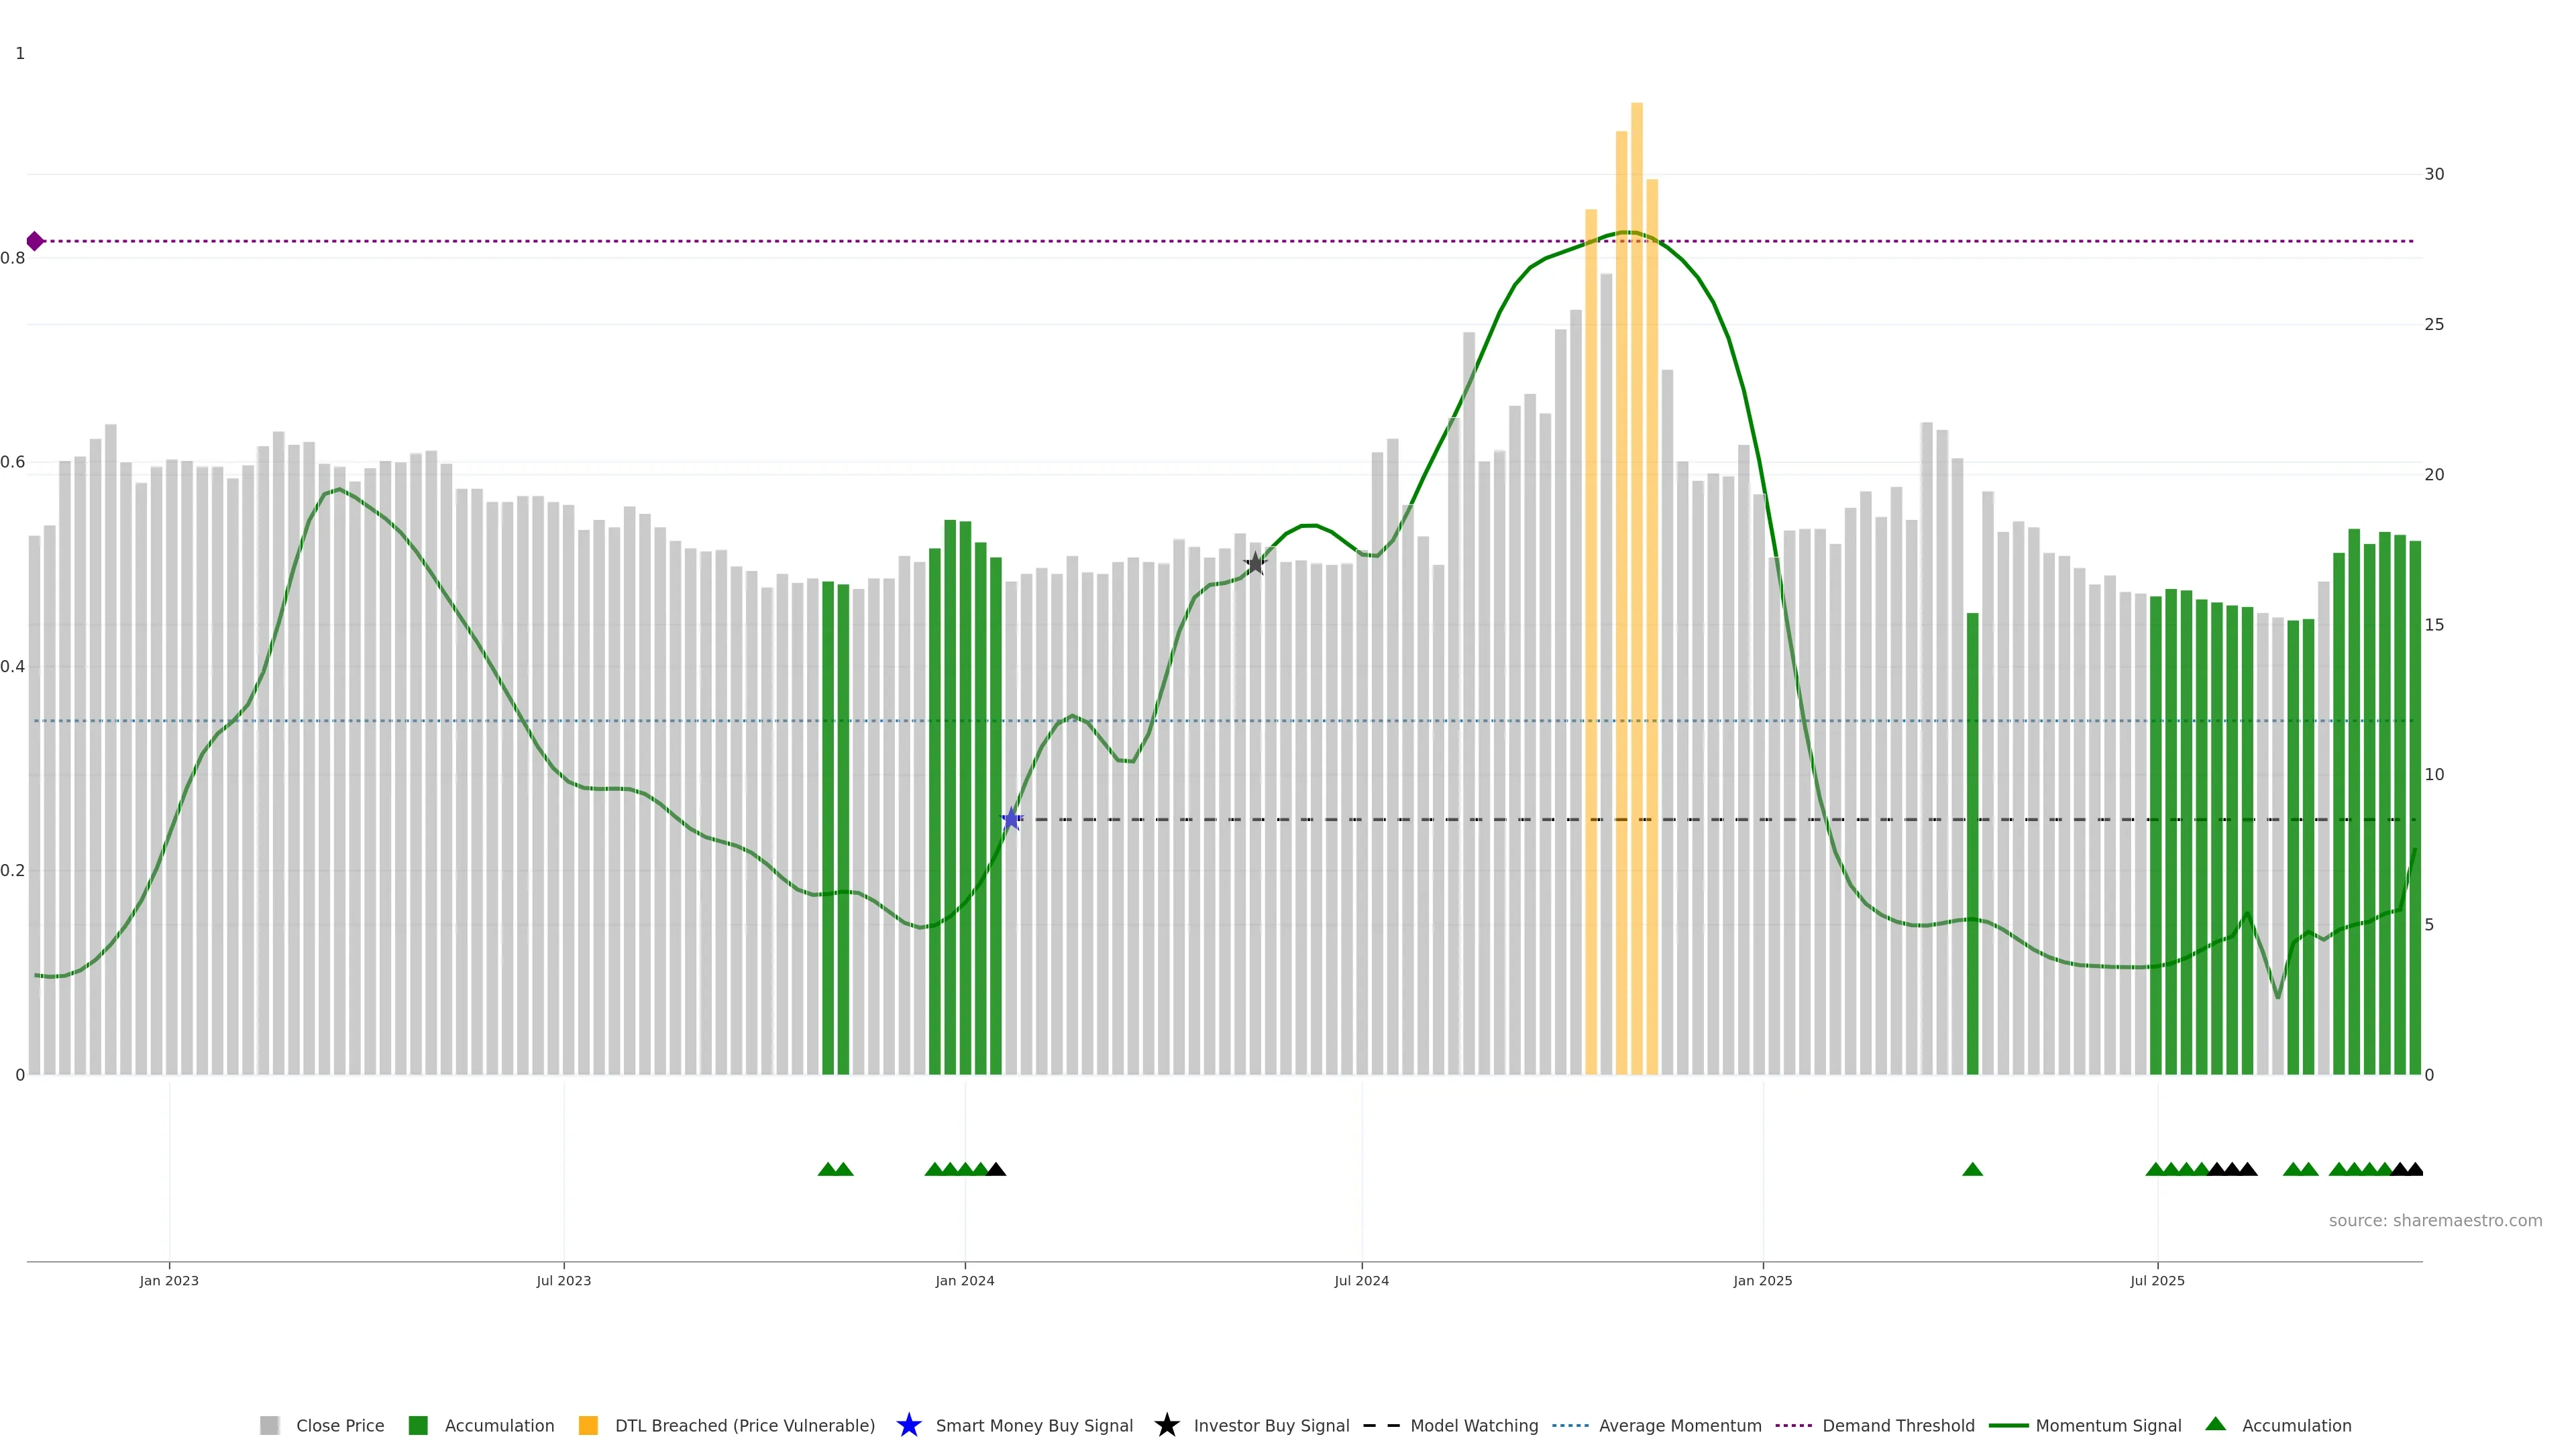
Task: Click the green Accumulation square color swatch
Action: point(418,1425)
